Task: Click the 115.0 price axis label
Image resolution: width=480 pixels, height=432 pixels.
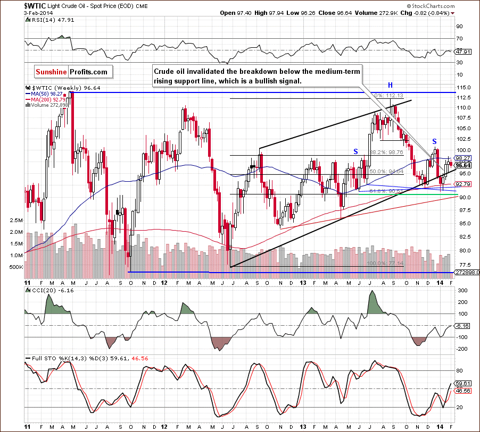Action: tap(464, 88)
